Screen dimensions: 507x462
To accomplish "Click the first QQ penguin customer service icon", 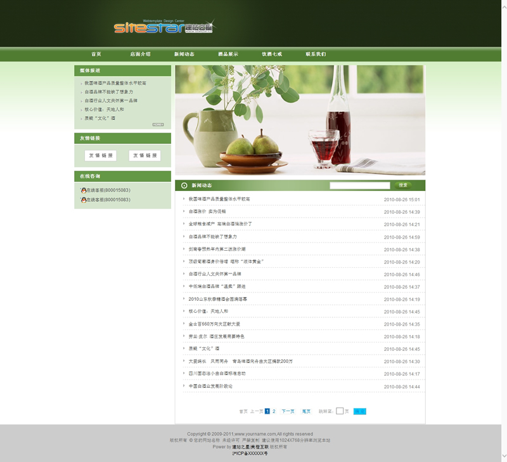I will 83,190.
